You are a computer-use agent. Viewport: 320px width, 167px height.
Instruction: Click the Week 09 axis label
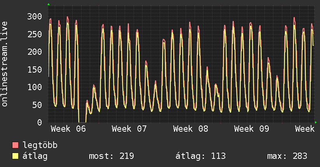[252, 129]
